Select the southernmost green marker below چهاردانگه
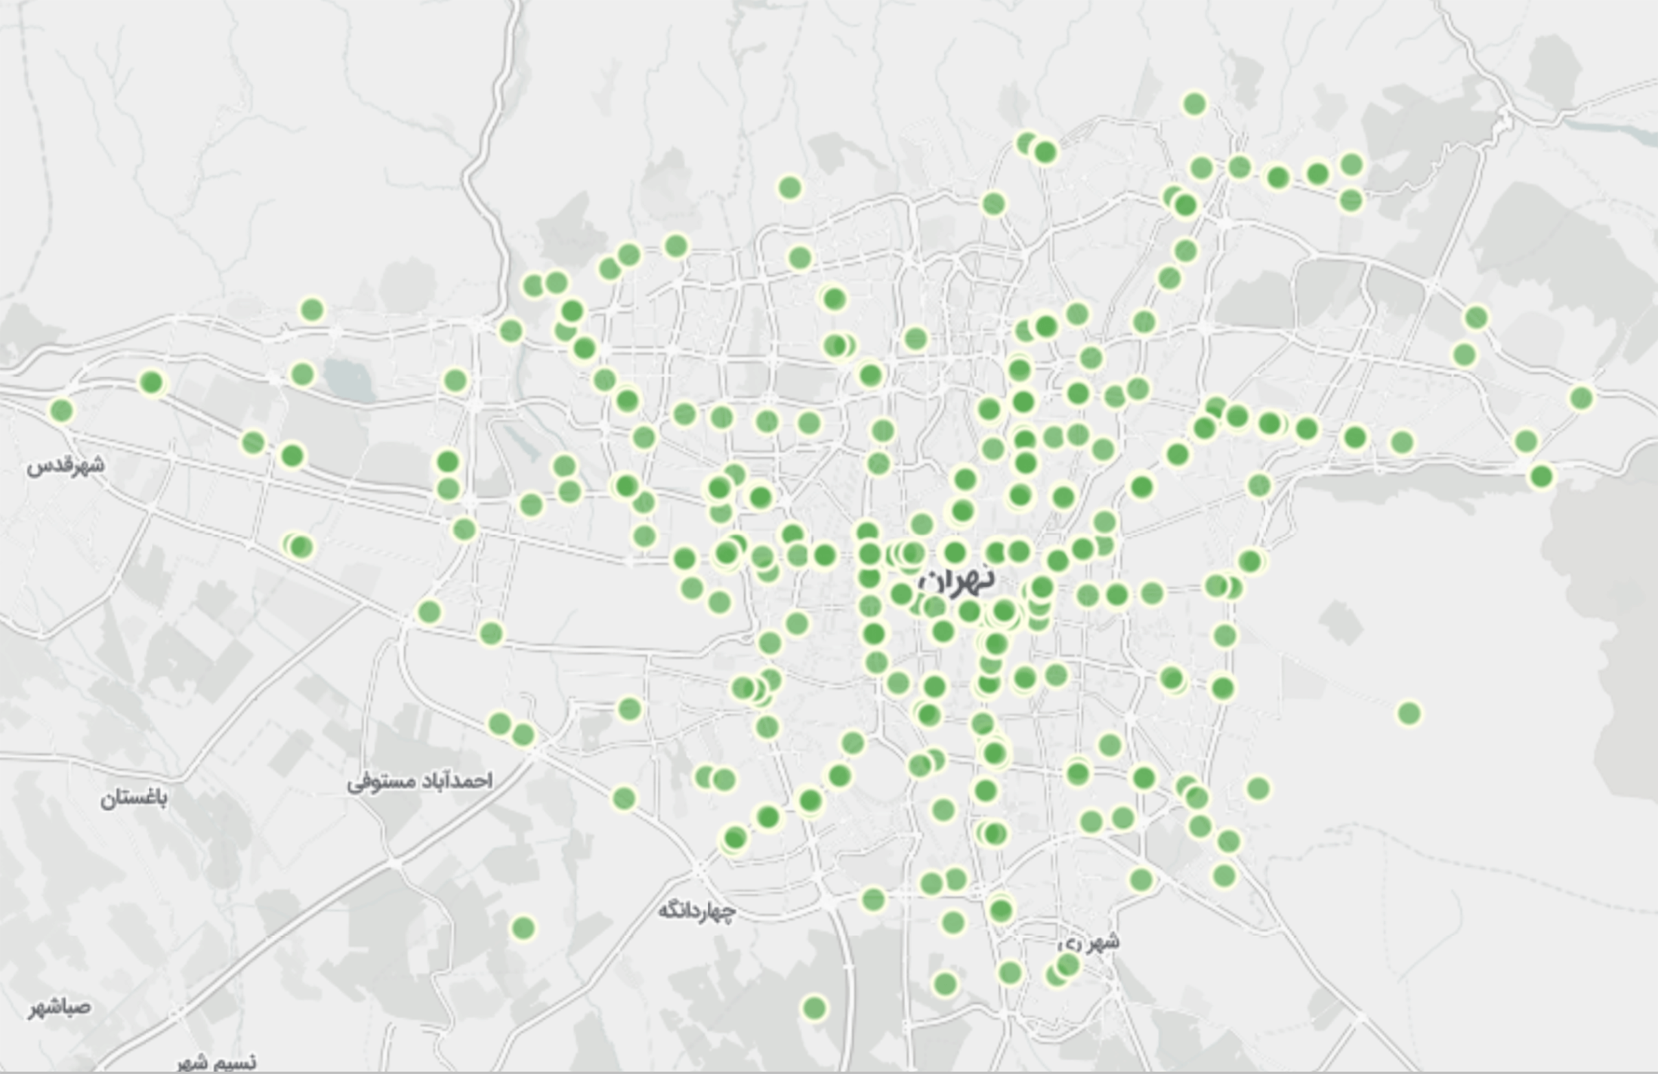This screenshot has width=1658, height=1074. click(814, 1008)
